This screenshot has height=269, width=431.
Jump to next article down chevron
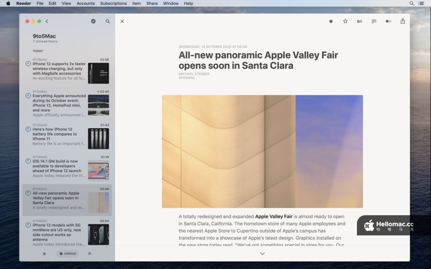[x=262, y=254]
